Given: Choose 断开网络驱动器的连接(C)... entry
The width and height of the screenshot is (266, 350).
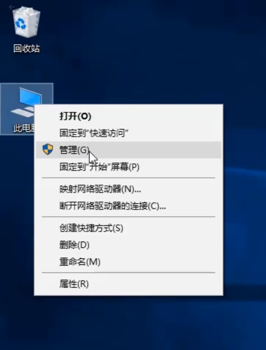Looking at the screenshot, I should [128, 206].
